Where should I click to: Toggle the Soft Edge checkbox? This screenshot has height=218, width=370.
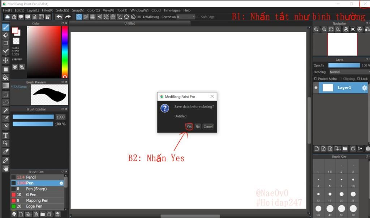tap(198, 17)
